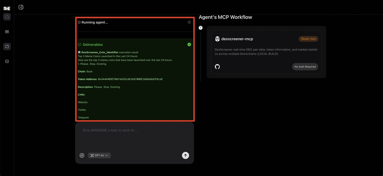The width and height of the screenshot is (383, 176).
Task: Select workflow step 1 marker
Action: (x=201, y=28)
